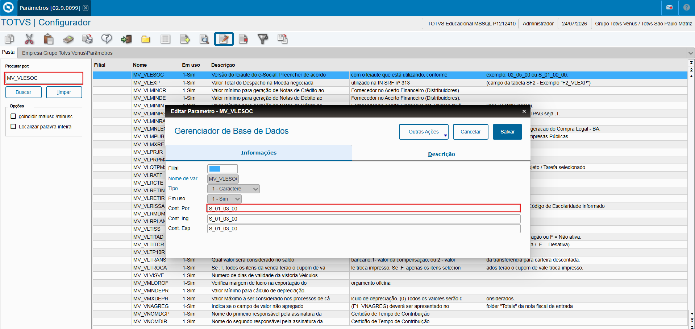Select the MV_VLVISVE row
The width and height of the screenshot is (695, 329).
(390, 276)
